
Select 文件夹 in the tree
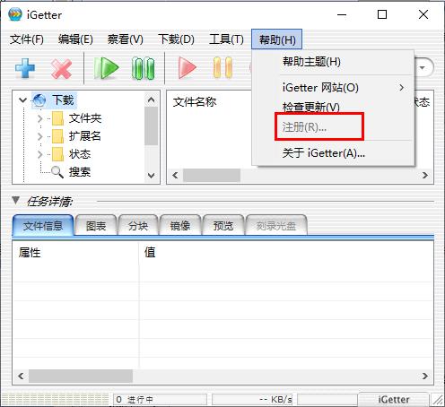tap(85, 118)
